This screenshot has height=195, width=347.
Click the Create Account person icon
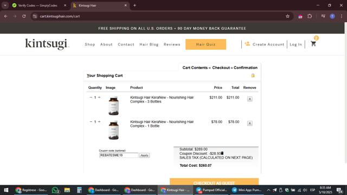[x=247, y=44]
